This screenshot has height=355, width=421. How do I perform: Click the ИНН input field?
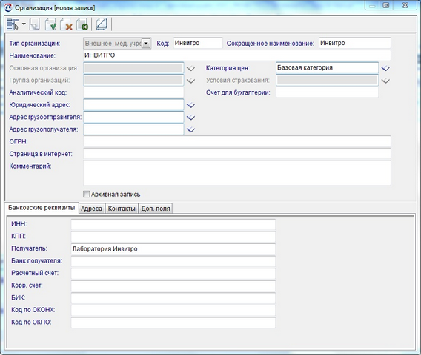(x=173, y=225)
